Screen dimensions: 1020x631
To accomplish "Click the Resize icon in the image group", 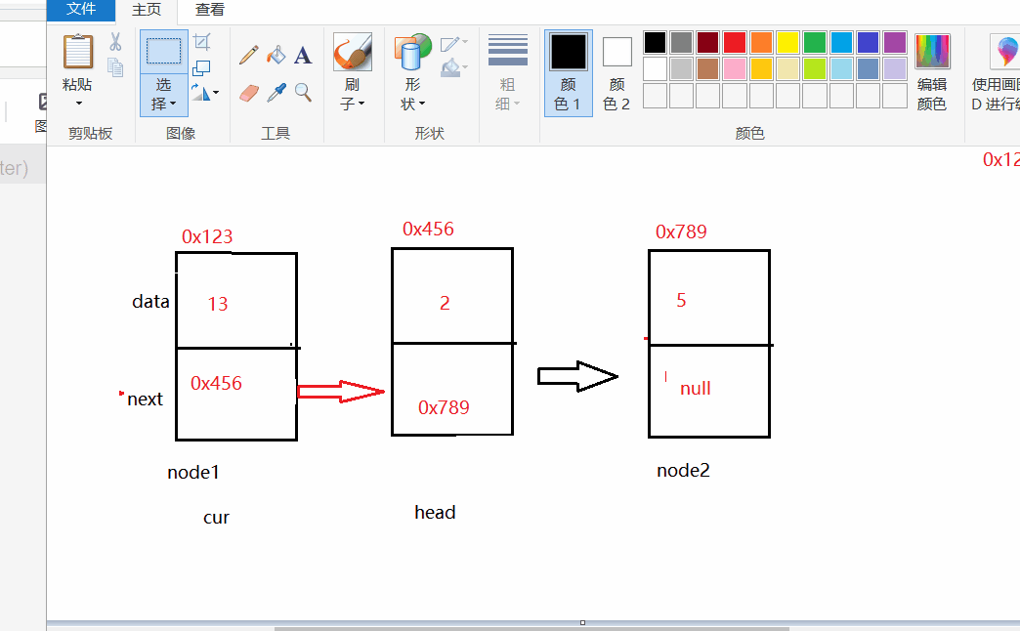I will pyautogui.click(x=201, y=67).
